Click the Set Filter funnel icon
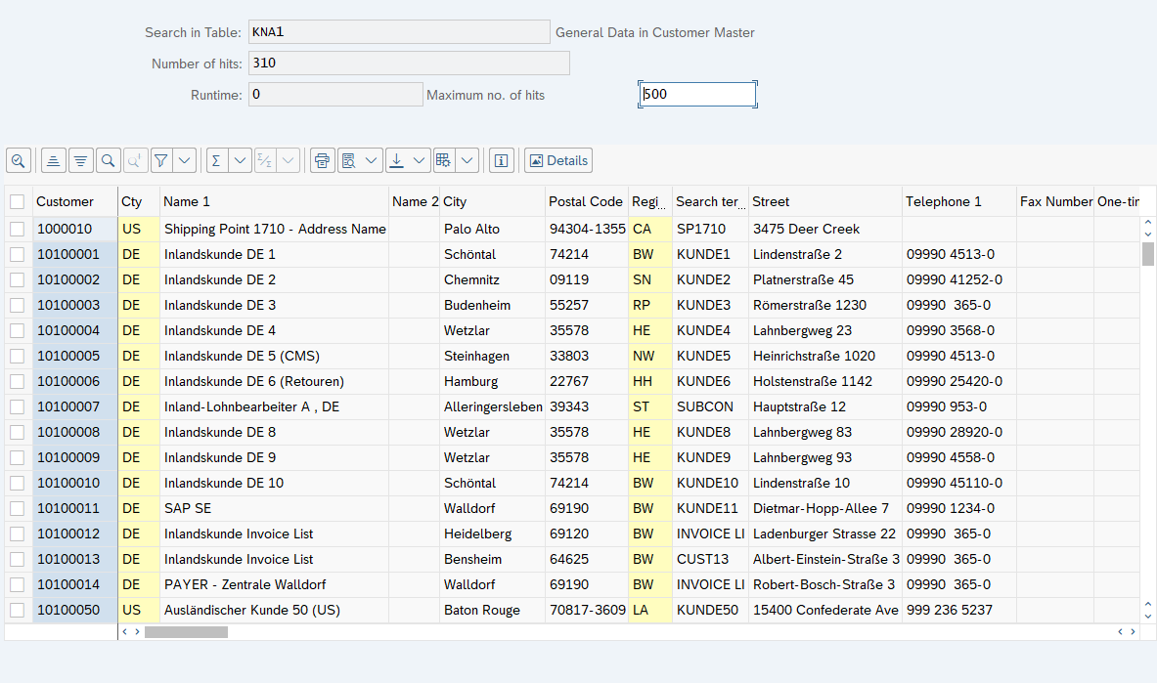Screen dimensions: 1157x683 (161, 160)
